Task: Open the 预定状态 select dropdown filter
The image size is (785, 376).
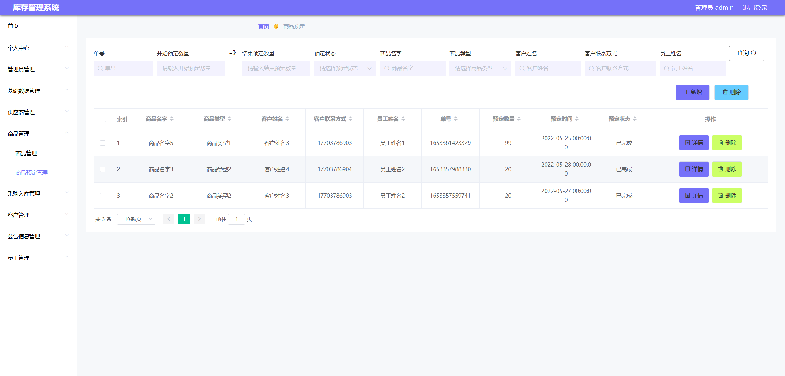Action: tap(345, 68)
